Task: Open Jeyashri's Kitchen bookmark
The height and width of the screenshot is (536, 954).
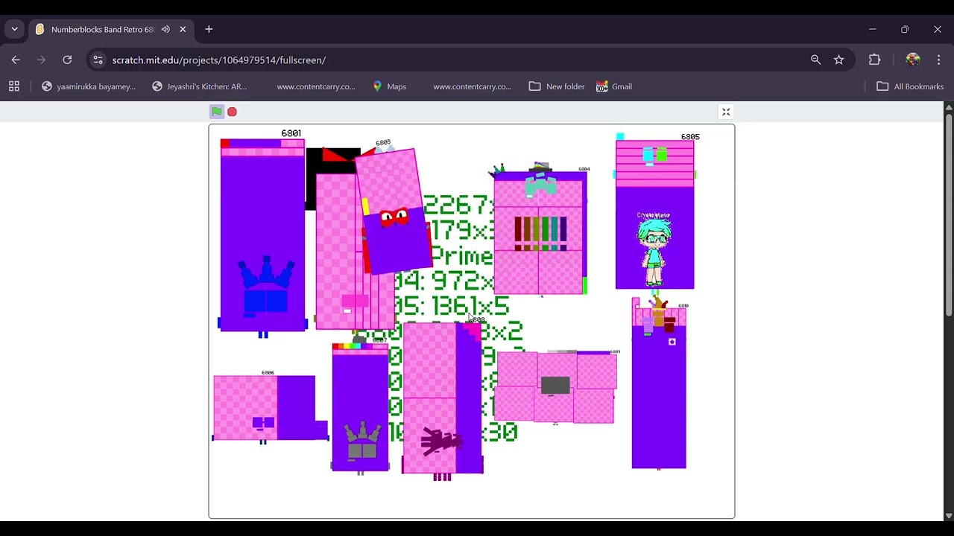Action: tap(199, 86)
